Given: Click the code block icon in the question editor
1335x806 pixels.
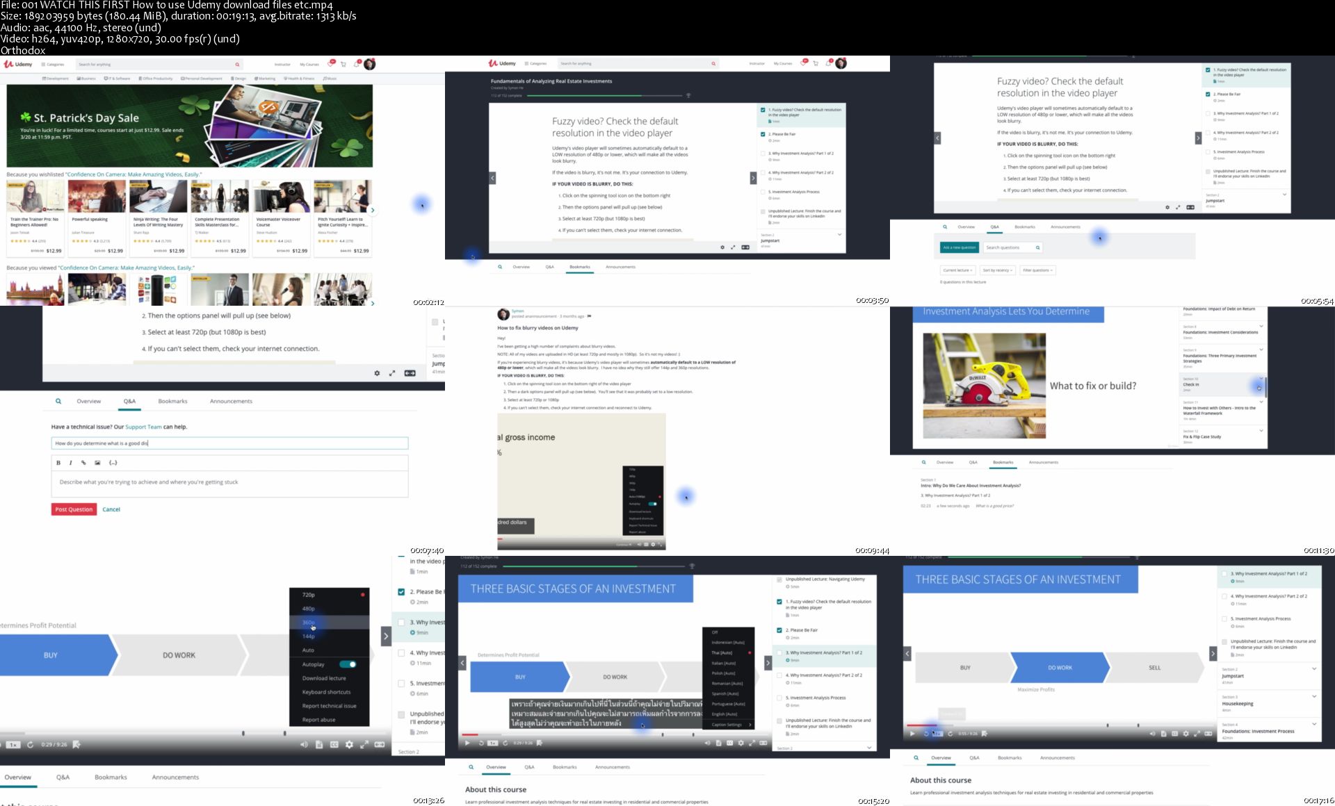Looking at the screenshot, I should coord(113,463).
